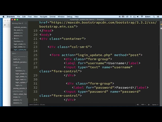Click the back arrow in the browser window behind
Screen dimensions: 162x122
click(x=5, y=25)
